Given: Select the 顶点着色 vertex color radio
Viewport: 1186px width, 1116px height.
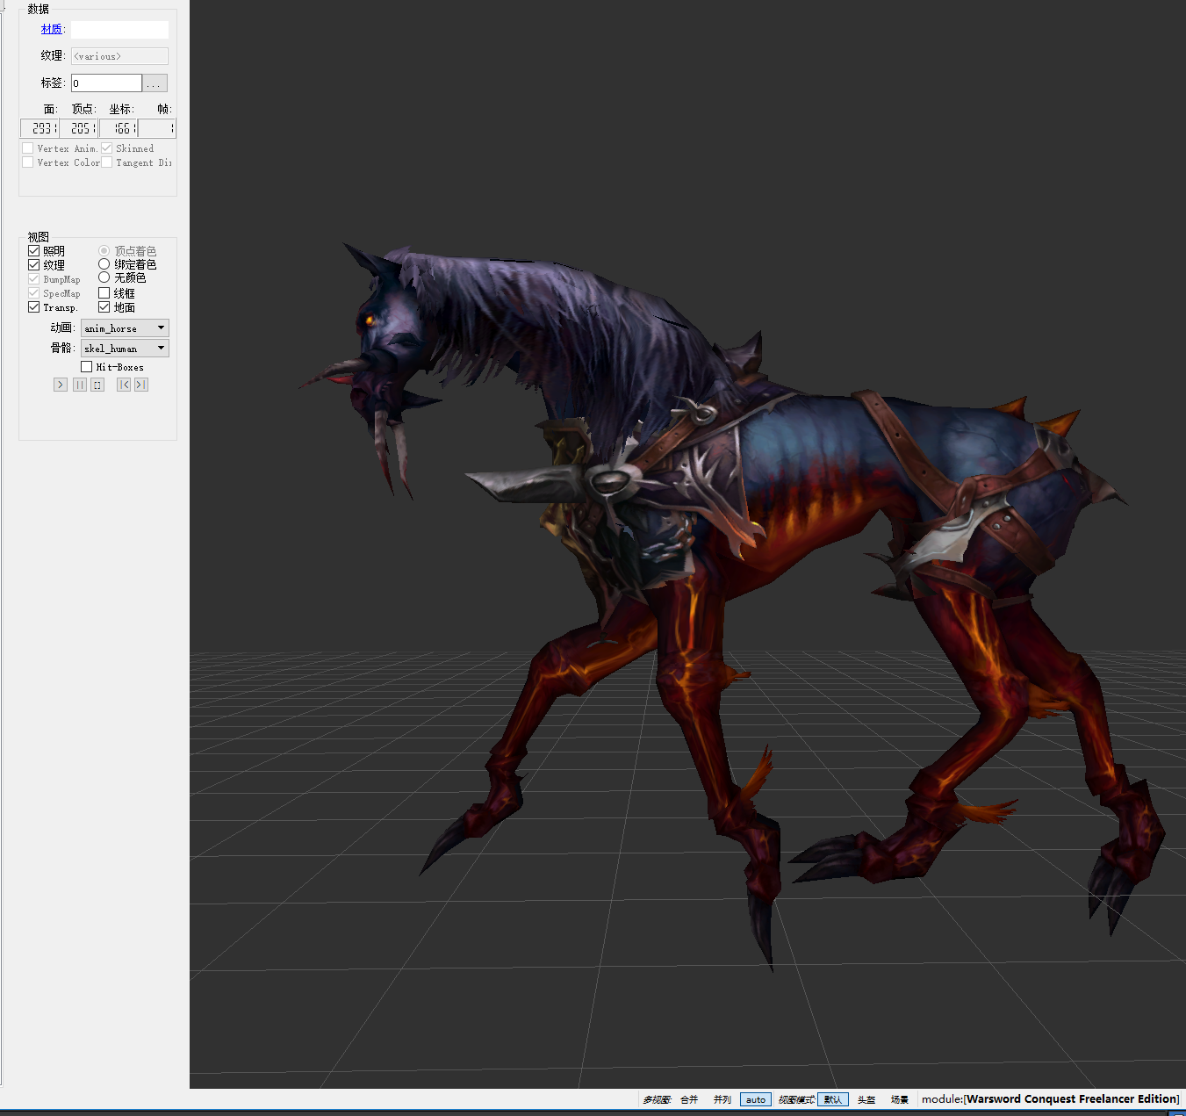Looking at the screenshot, I should [x=104, y=251].
